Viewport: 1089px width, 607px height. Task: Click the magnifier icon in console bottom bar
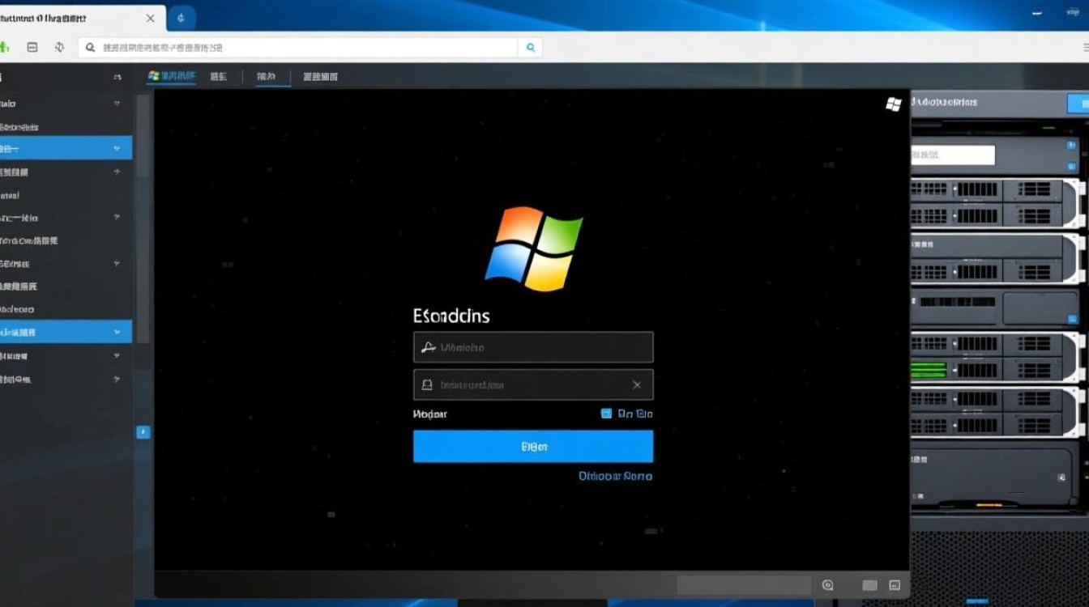point(827,585)
